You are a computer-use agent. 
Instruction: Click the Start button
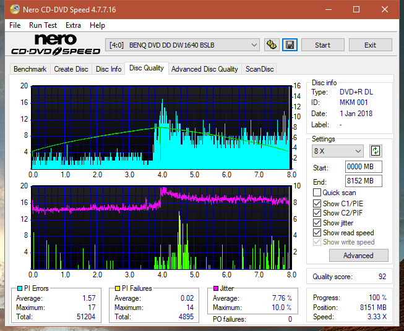tap(322, 45)
